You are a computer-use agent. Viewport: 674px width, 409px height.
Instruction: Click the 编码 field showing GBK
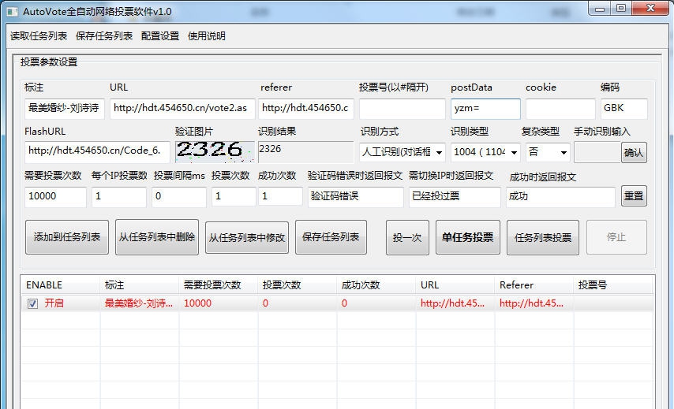pos(623,109)
